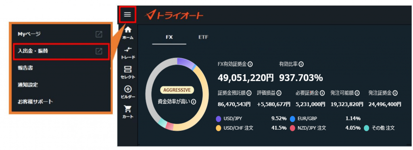Click info icon next to 発注可能額
413x150 pixels.
coord(357,93)
